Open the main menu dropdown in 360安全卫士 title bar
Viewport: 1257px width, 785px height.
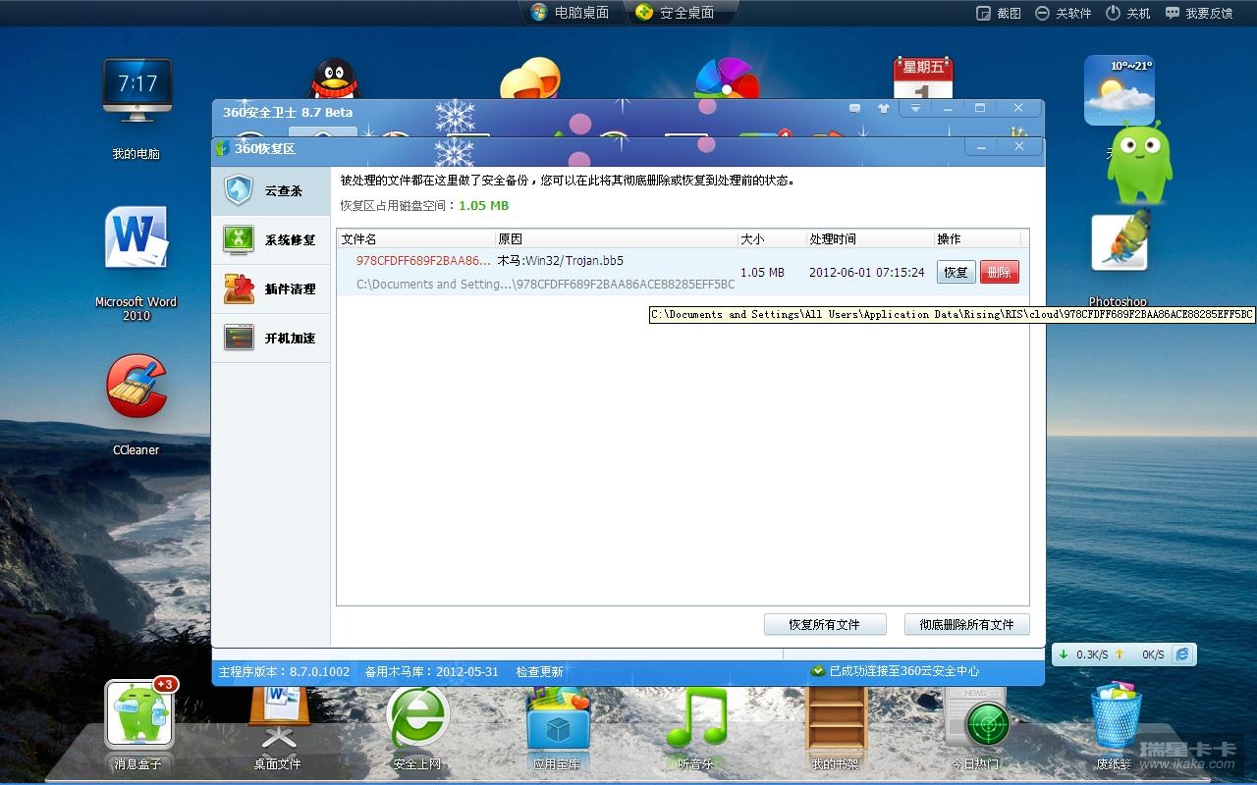coord(915,109)
